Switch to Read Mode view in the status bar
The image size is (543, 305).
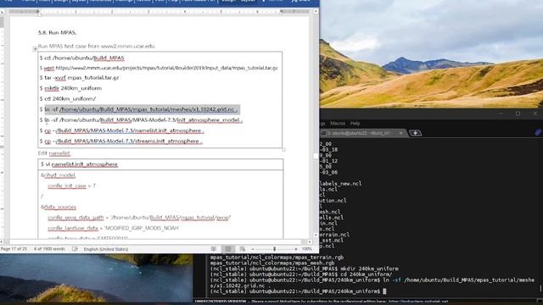pyautogui.click(x=214, y=249)
